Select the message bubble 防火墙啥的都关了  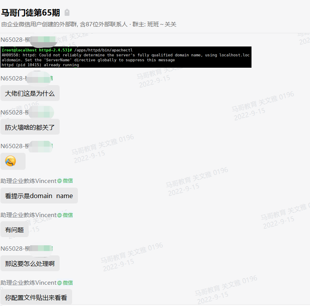point(30,127)
